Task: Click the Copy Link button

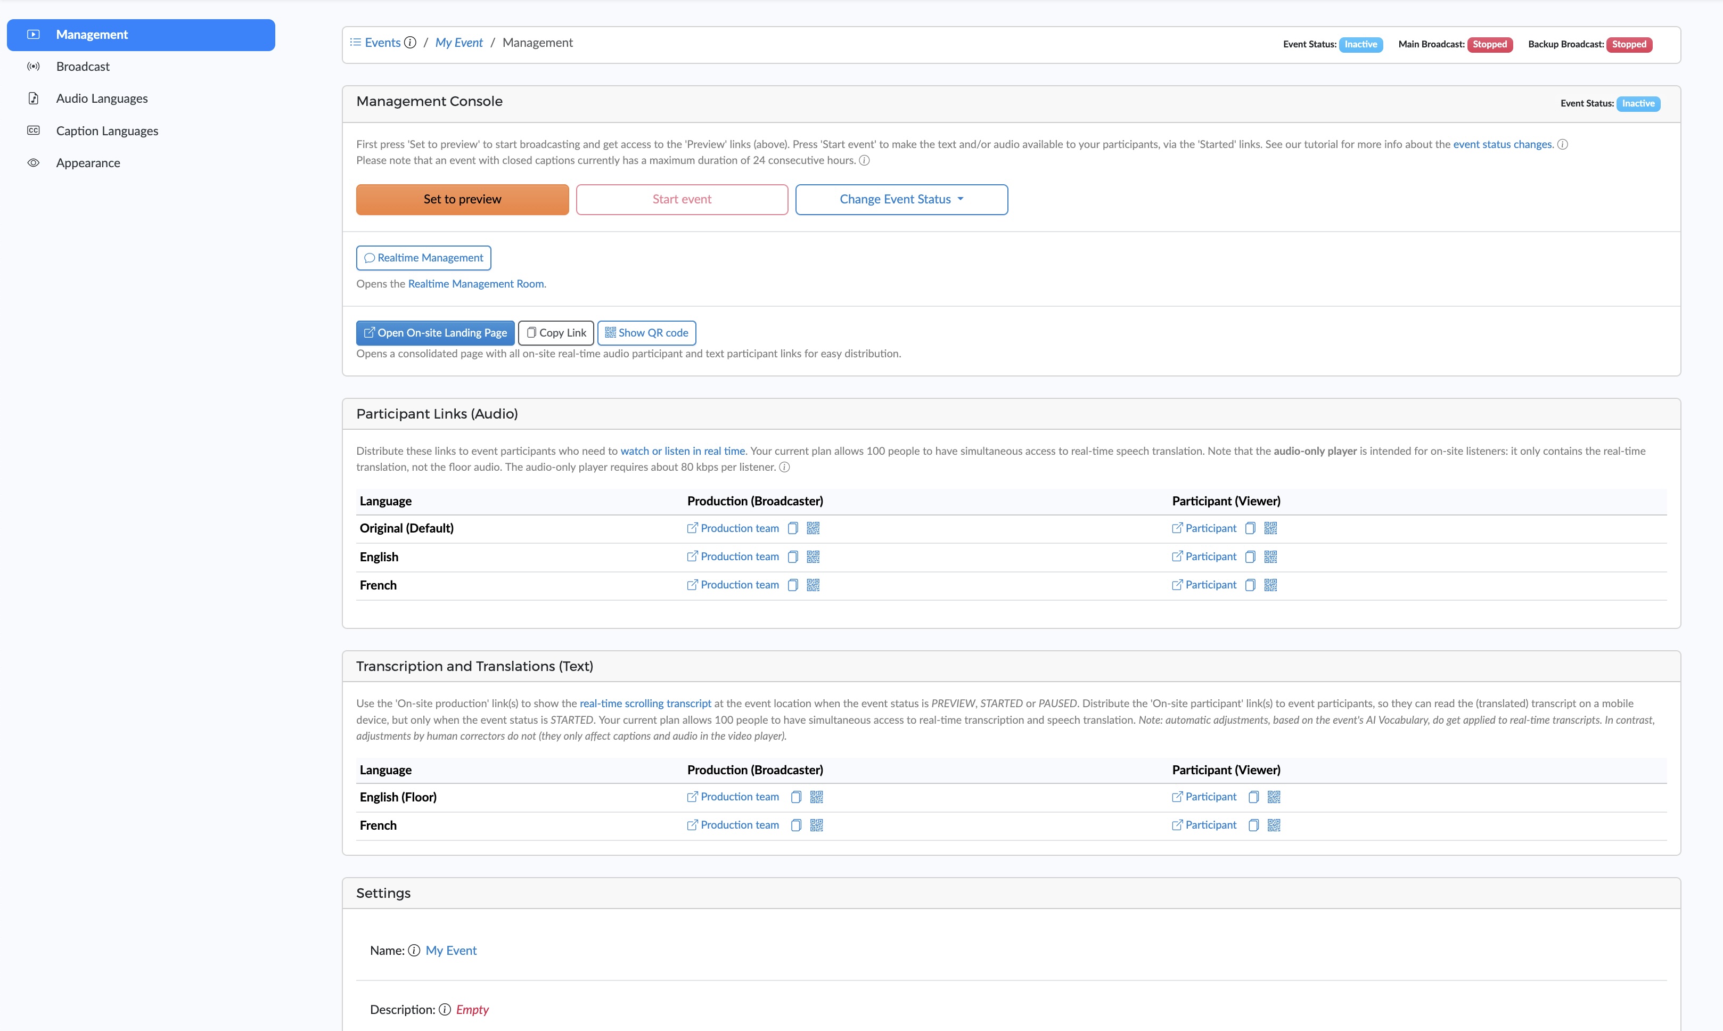Action: tap(556, 333)
